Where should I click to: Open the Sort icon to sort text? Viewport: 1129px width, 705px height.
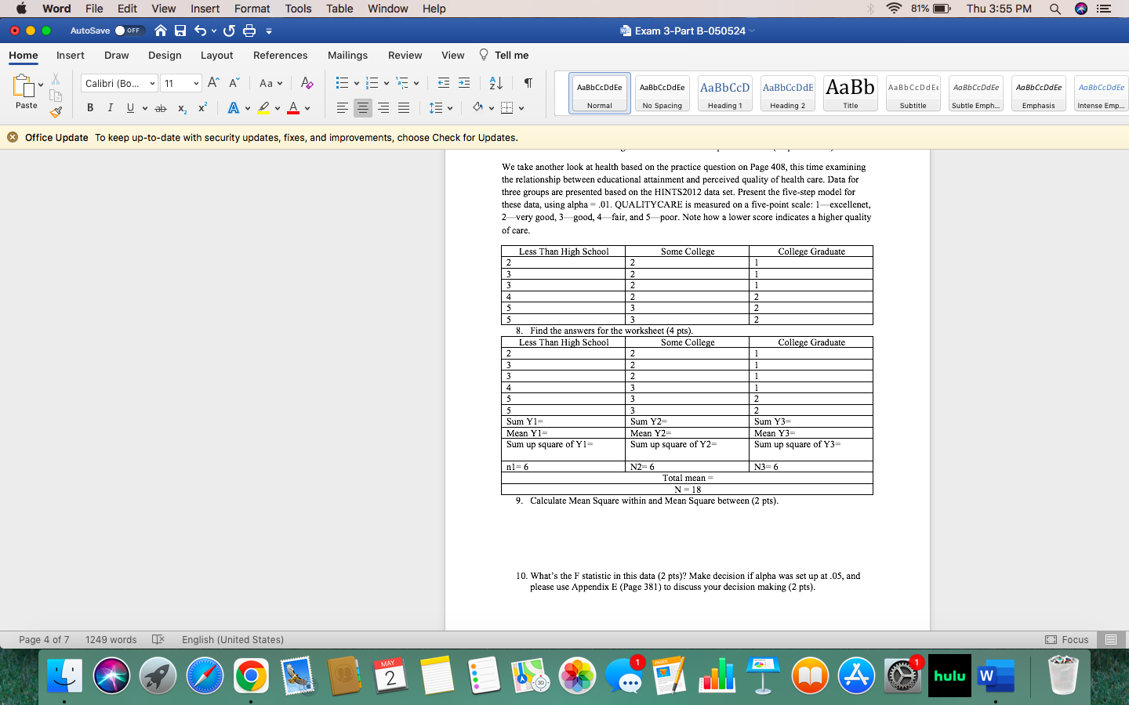click(x=495, y=83)
